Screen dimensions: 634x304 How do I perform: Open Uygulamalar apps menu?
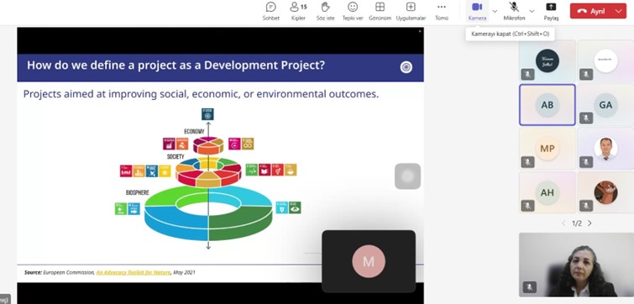[x=411, y=11]
